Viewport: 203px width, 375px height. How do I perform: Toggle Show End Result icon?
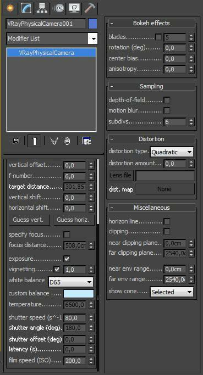(x=34, y=141)
